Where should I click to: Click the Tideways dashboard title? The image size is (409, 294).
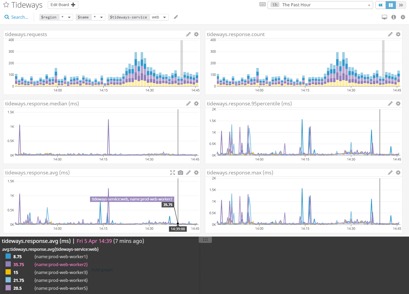pos(27,5)
